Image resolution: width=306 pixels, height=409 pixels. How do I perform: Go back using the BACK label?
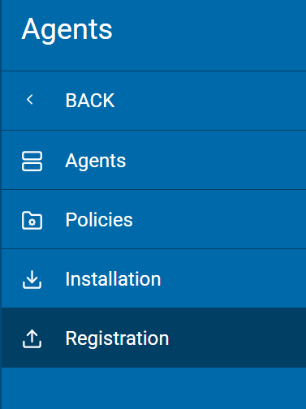[x=90, y=101]
